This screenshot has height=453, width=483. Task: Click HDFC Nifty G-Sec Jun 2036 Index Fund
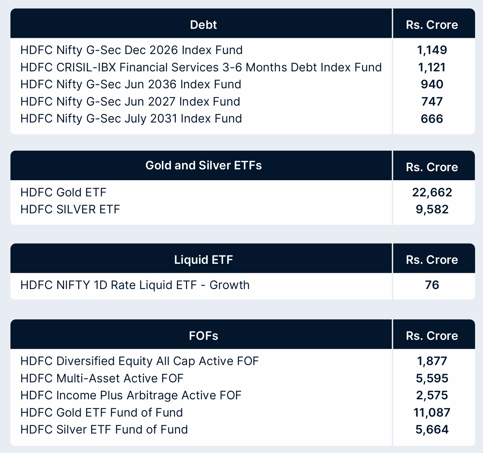point(130,84)
